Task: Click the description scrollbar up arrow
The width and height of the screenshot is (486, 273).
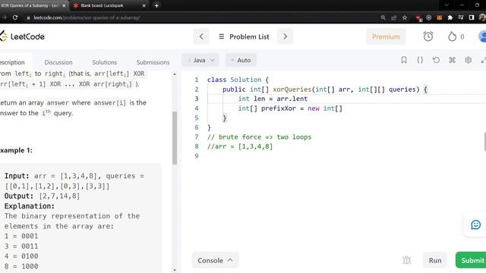Action: point(175,74)
